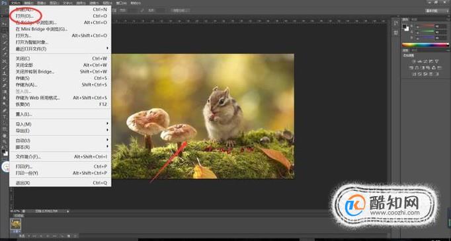Choose Save for Web menu entry

[60, 98]
